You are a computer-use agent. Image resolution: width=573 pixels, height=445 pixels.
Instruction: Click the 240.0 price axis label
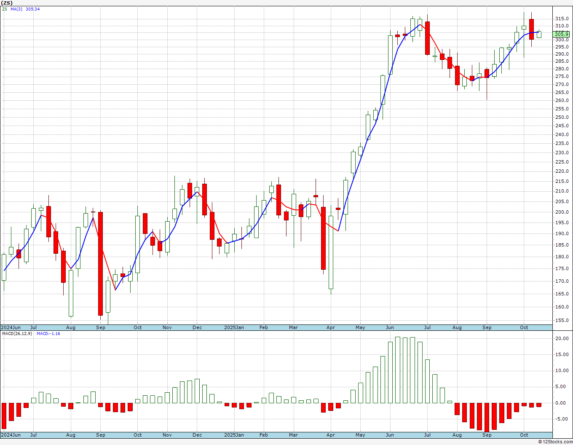pyautogui.click(x=562, y=134)
